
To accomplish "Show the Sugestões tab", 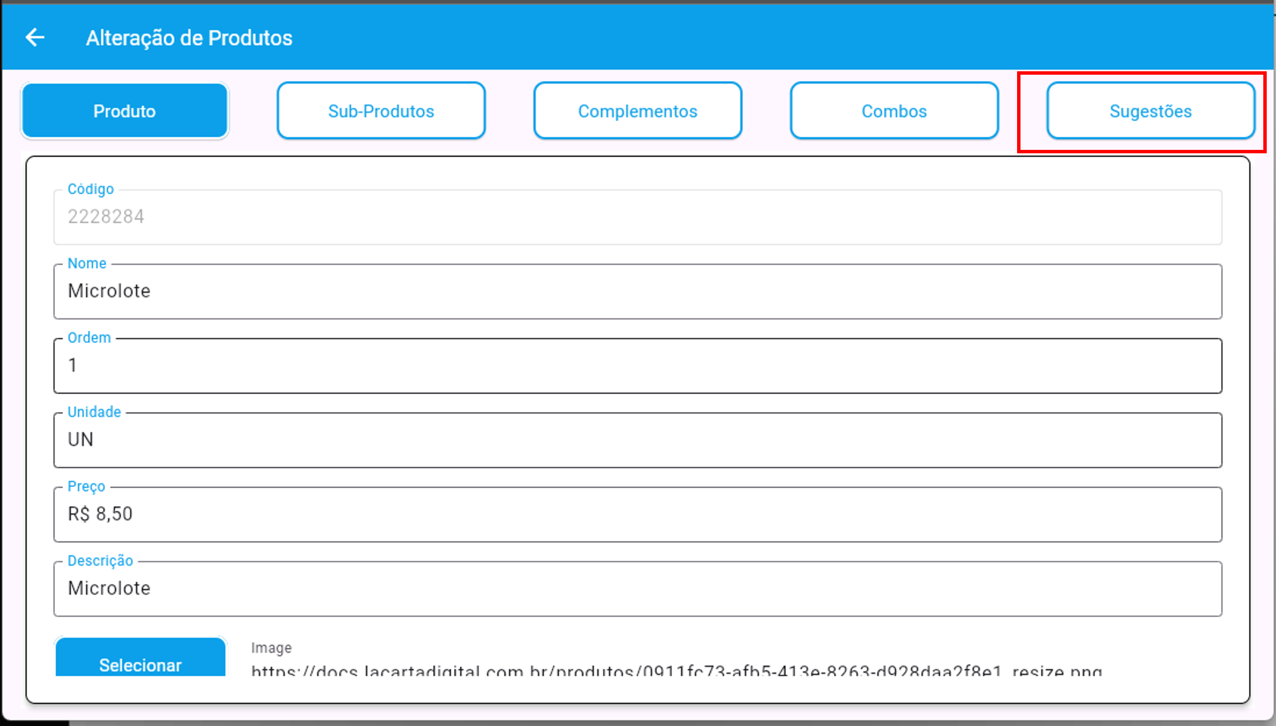I will (1150, 111).
